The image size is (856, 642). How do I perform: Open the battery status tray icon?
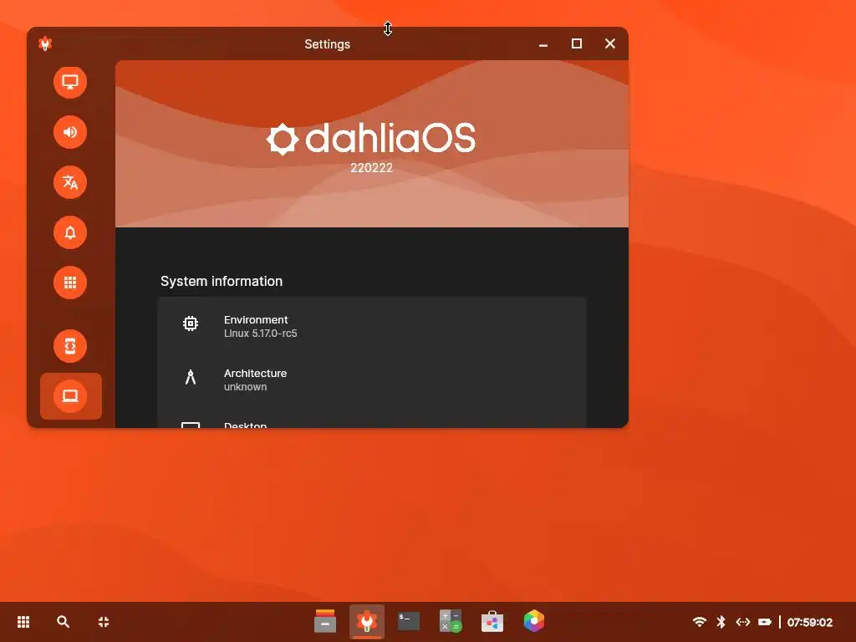click(x=765, y=622)
